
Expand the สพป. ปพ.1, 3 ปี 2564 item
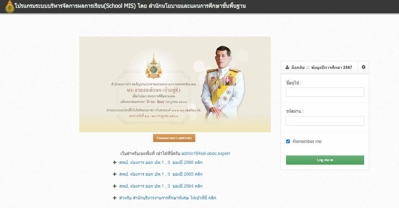tap(161, 186)
